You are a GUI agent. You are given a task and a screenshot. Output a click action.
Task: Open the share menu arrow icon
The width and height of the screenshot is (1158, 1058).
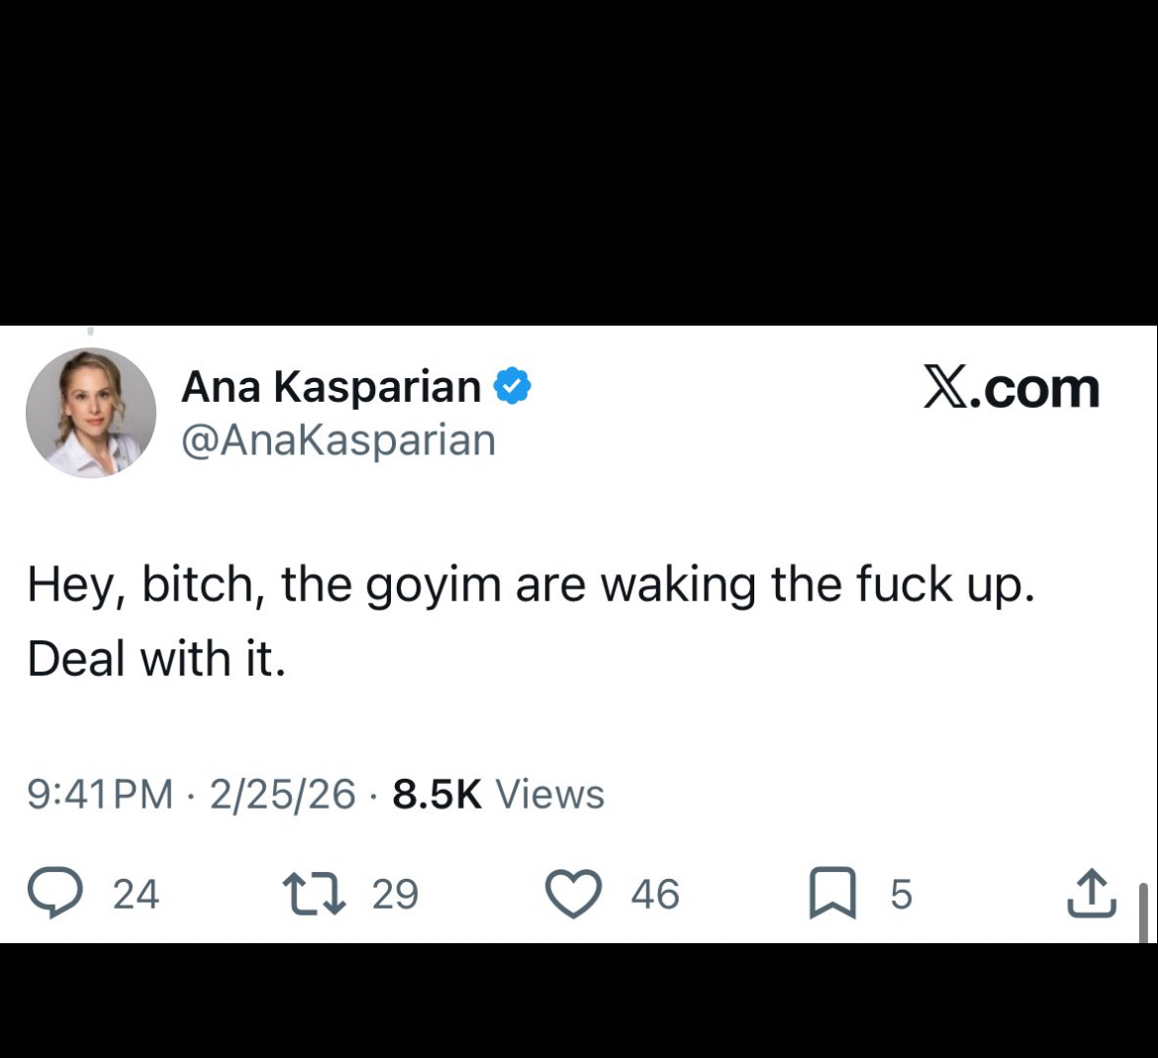click(x=1092, y=893)
